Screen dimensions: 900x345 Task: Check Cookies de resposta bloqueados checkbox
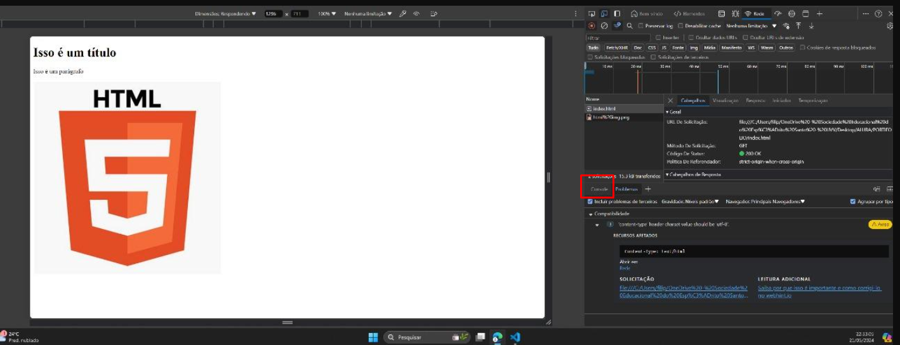(x=803, y=48)
